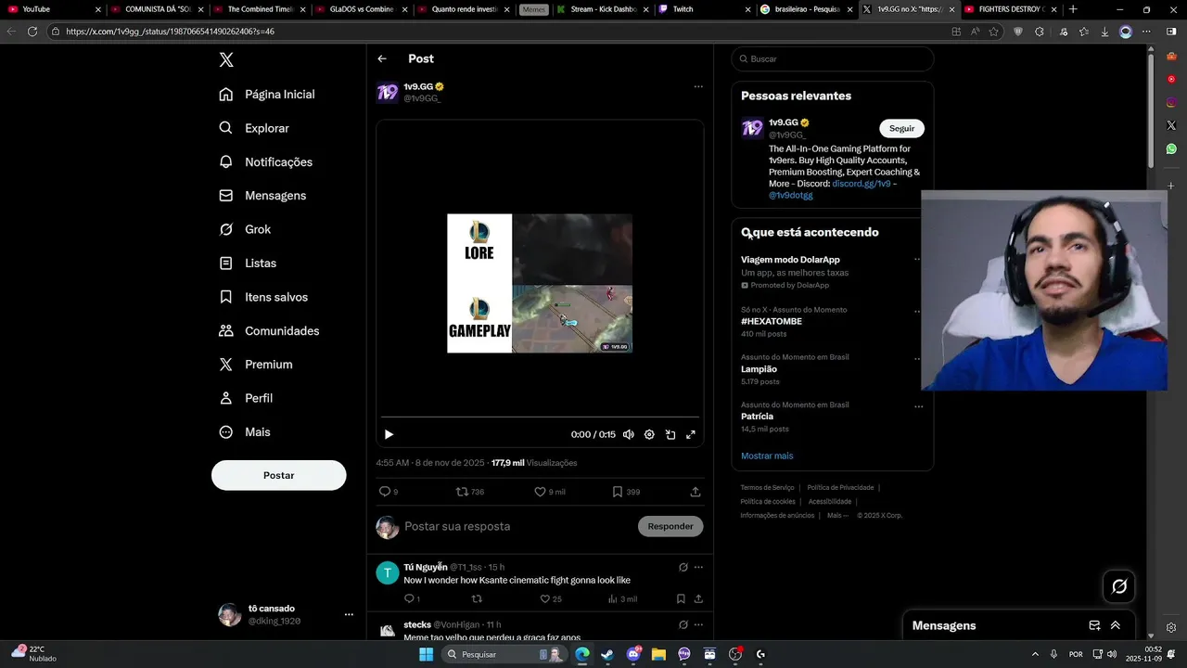Show hidden system tray icons

pos(1035,654)
